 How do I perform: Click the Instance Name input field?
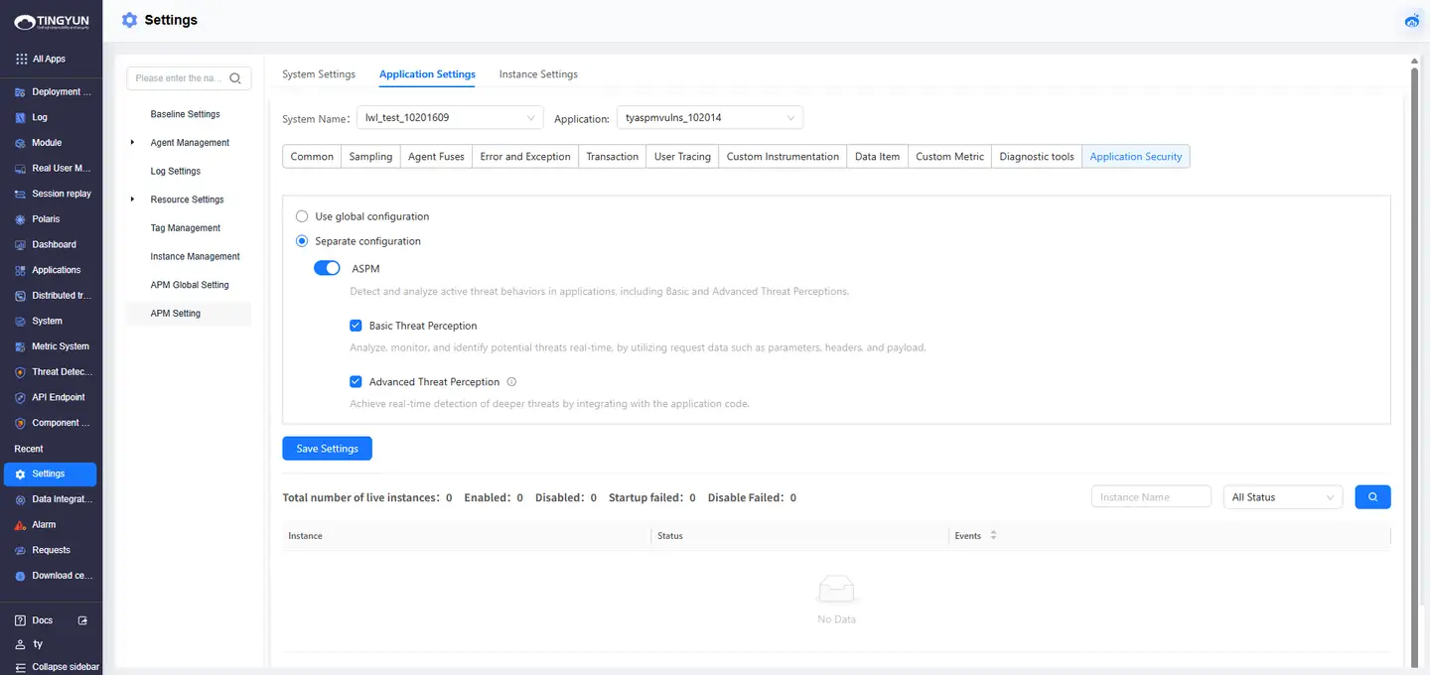click(1150, 497)
